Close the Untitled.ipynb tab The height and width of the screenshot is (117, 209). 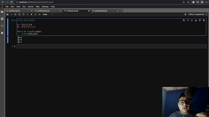pos(32,11)
